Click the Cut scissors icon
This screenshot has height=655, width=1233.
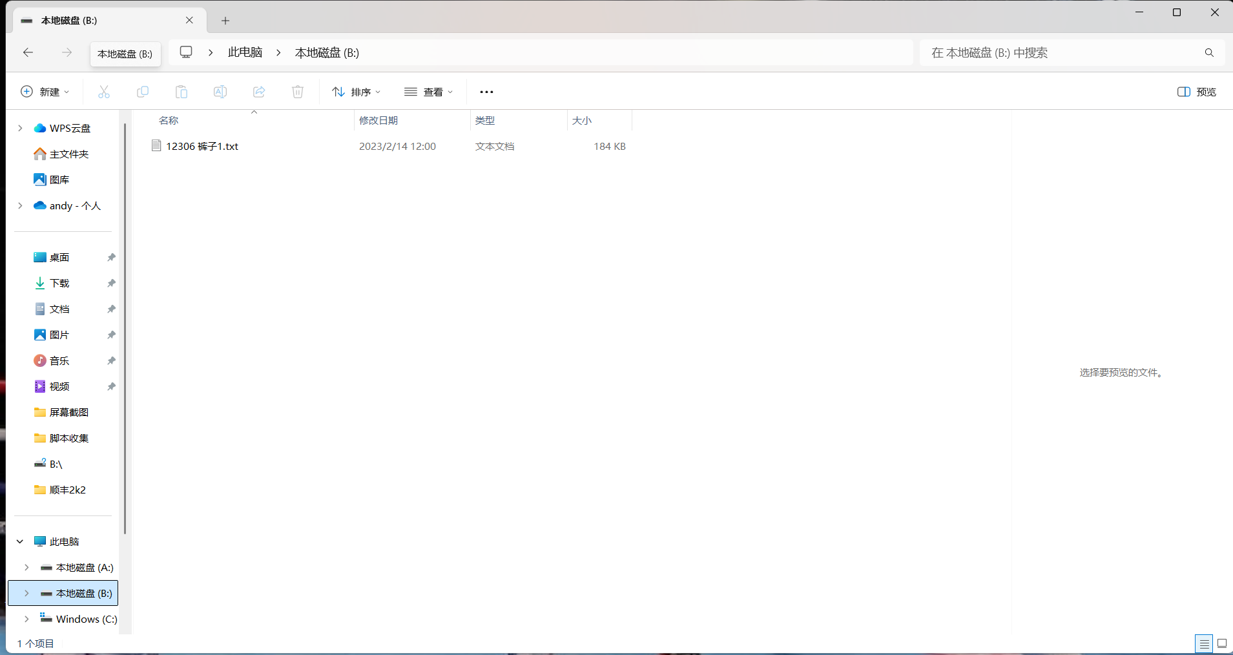[104, 92]
